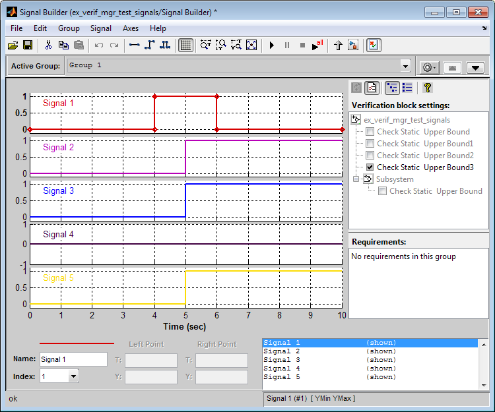Viewport: 495px width, 412px height.
Task: Add a pulse signal from toolbar
Action: [x=165, y=45]
